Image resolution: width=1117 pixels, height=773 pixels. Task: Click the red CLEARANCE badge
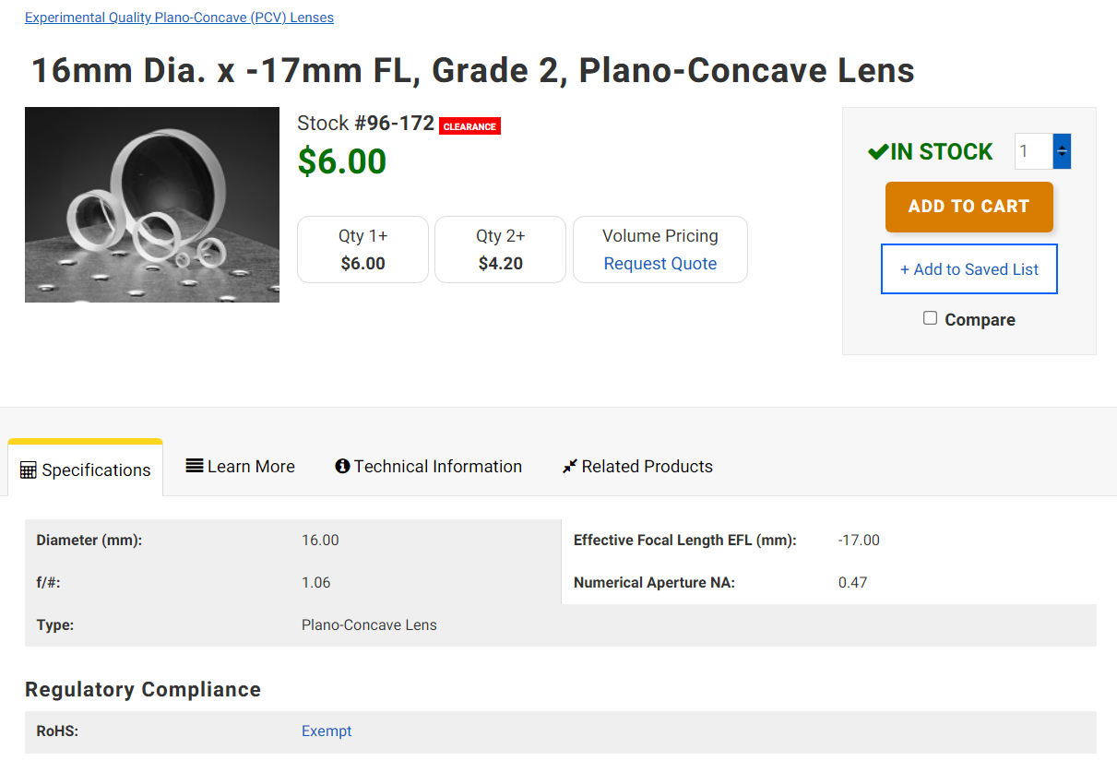click(469, 126)
